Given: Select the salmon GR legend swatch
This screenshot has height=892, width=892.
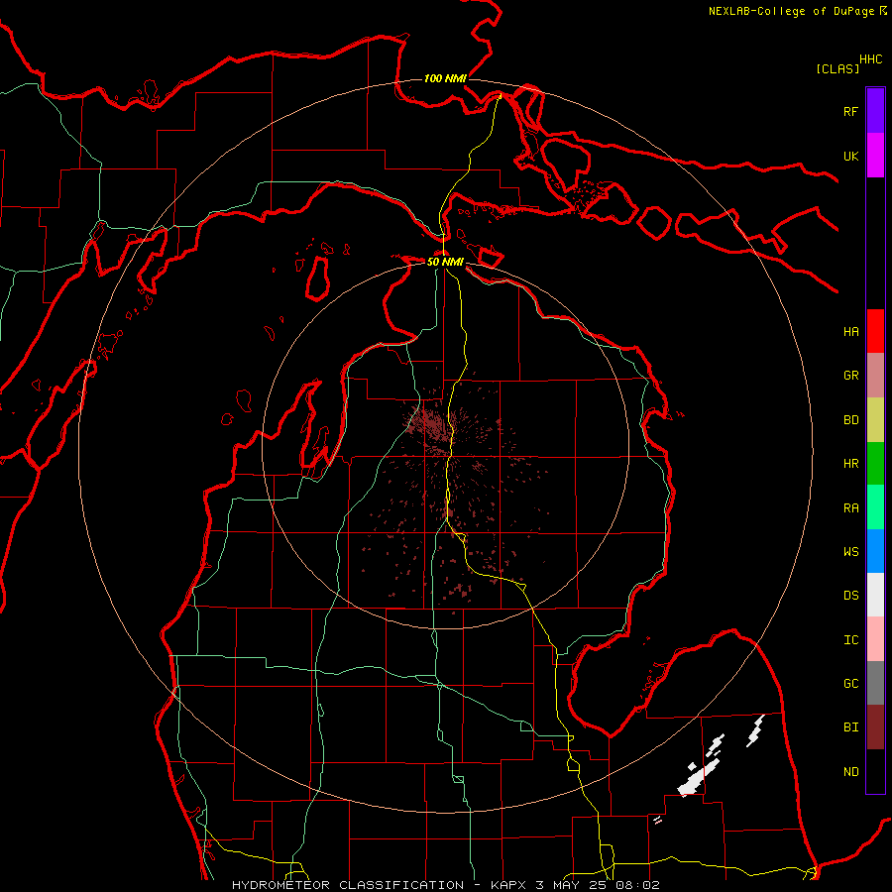Looking at the screenshot, I should 875,376.
